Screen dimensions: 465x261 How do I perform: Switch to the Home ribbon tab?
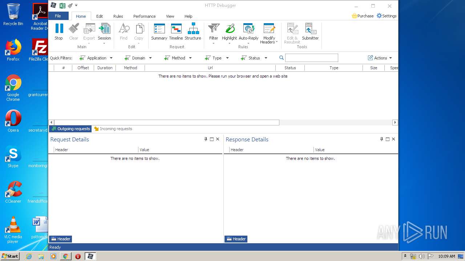tap(81, 16)
